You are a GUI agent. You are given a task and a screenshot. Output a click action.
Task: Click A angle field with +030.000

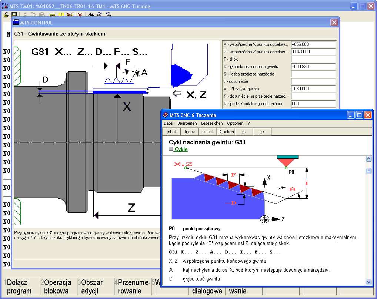click(313, 89)
